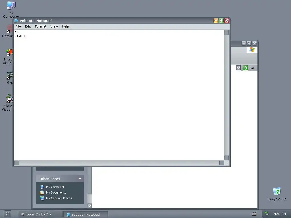291x218 pixels.
Task: Minimize the reboot Notepad window
Action: [x=216, y=20]
